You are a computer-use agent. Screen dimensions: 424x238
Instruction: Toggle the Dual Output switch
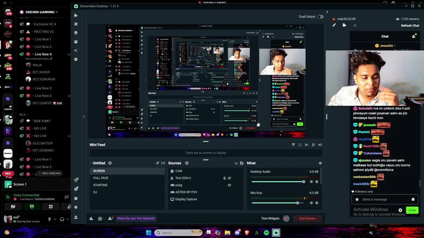tap(320, 17)
